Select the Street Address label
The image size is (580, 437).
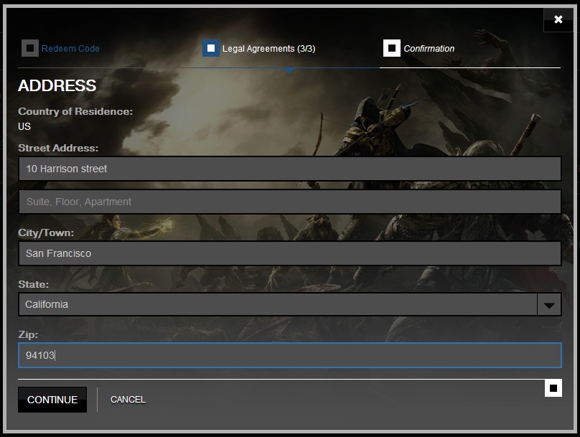click(58, 148)
